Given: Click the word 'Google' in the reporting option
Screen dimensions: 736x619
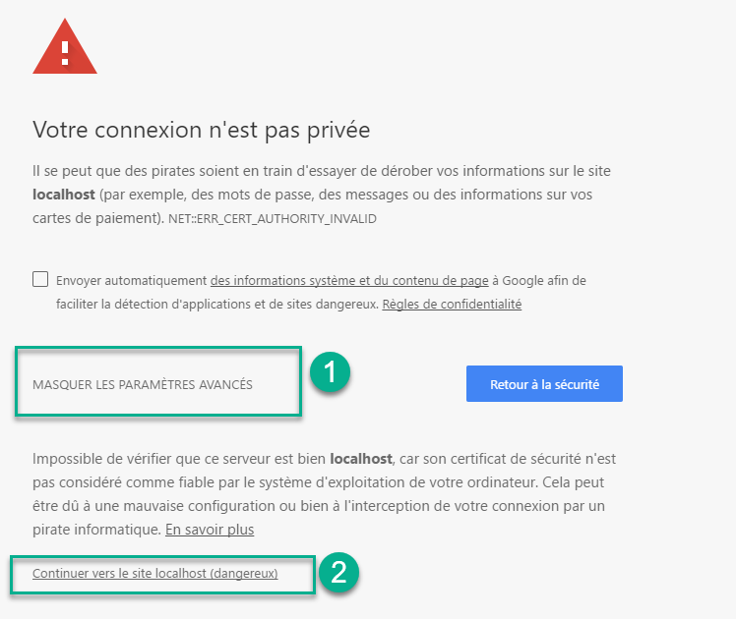Looking at the screenshot, I should pos(522,281).
